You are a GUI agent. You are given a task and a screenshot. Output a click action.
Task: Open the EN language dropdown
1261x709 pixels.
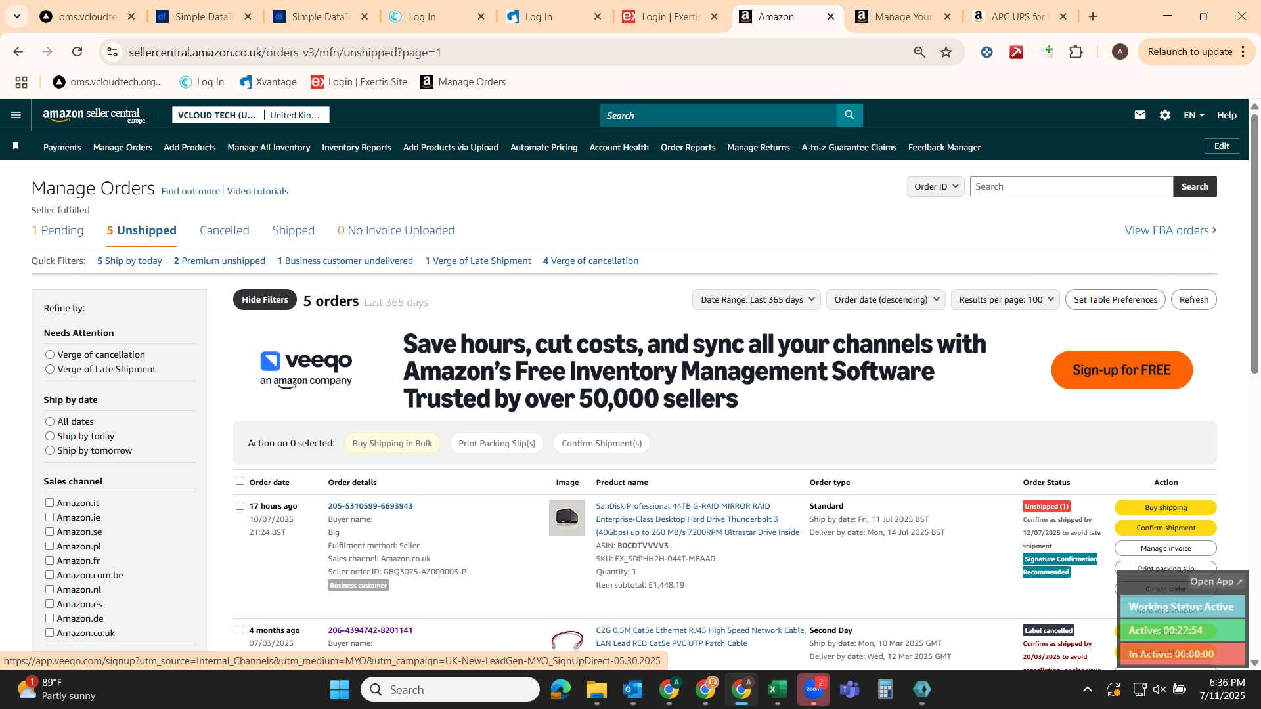pyautogui.click(x=1193, y=115)
